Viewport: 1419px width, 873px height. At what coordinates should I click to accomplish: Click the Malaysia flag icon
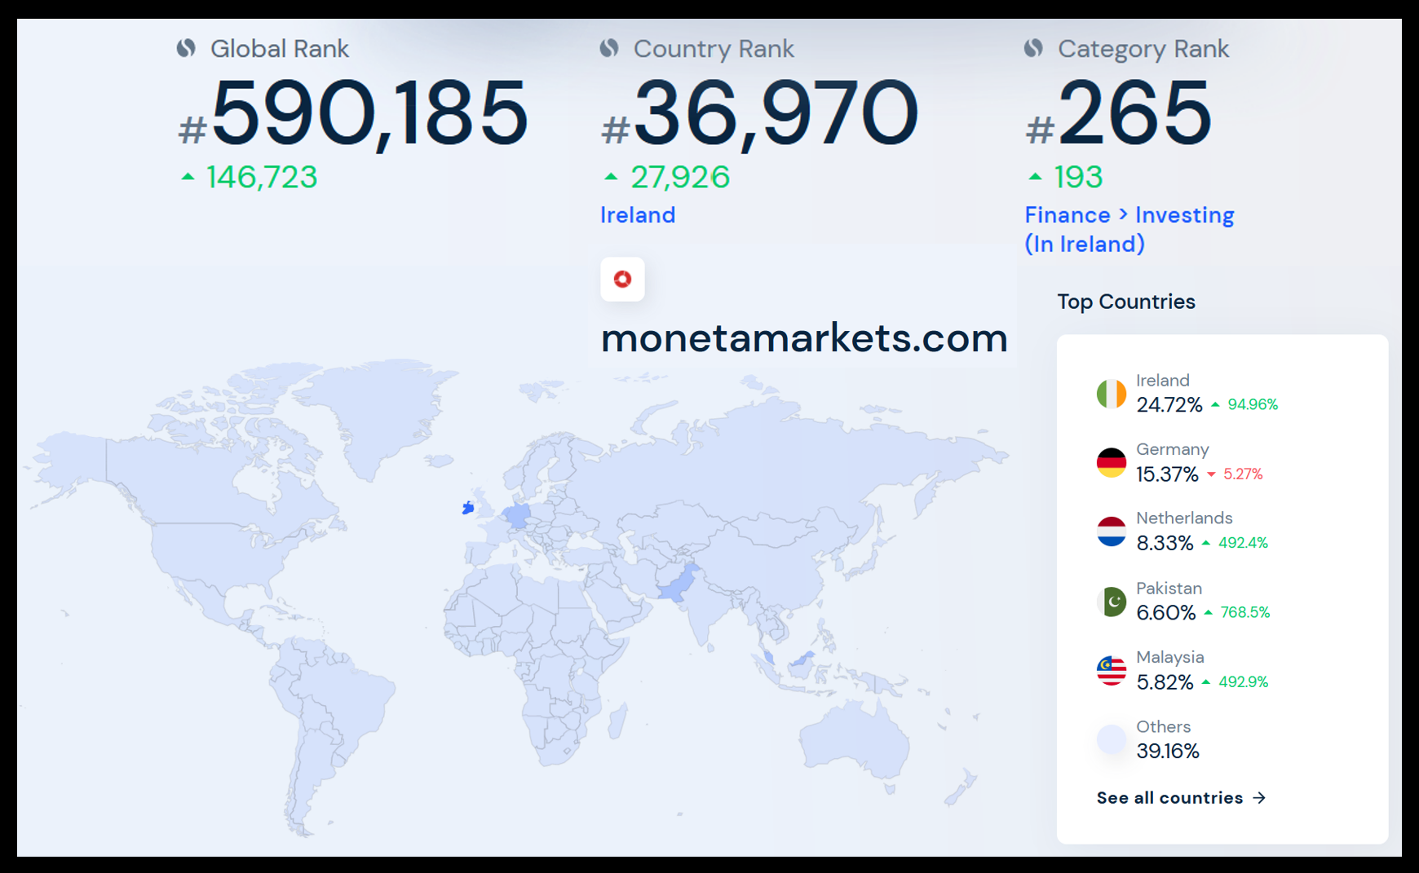pyautogui.click(x=1111, y=670)
